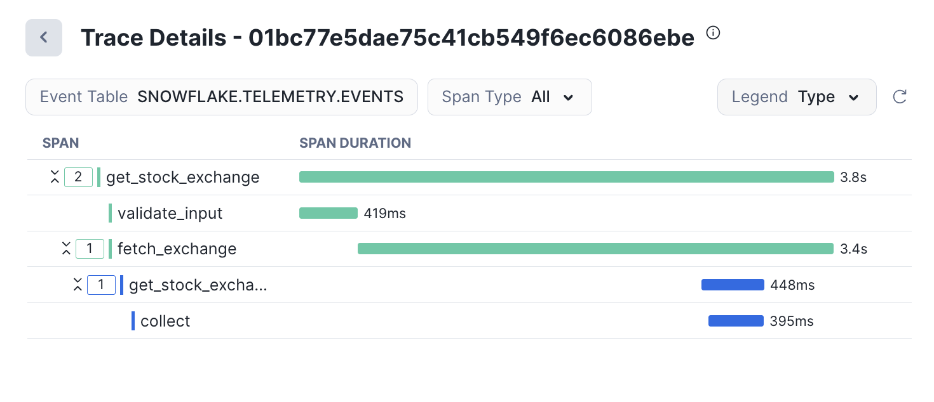The height and width of the screenshot is (402, 934).
Task: Open the Legend Type dropdown
Action: [x=797, y=97]
